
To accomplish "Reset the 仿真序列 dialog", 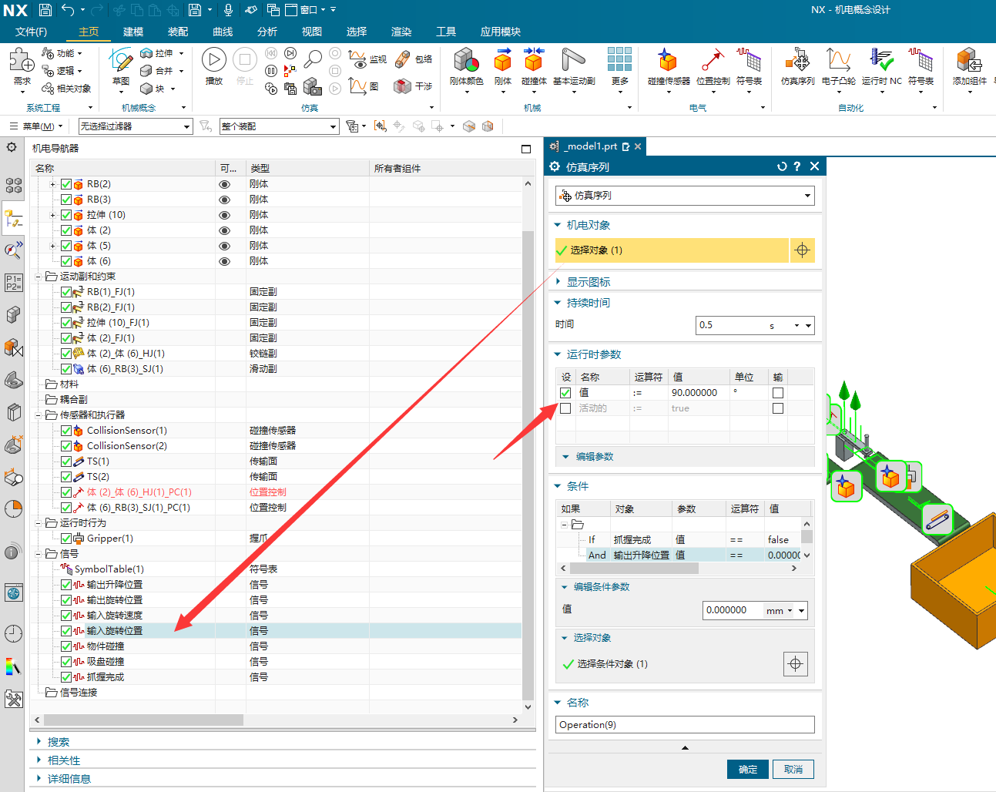I will (782, 166).
